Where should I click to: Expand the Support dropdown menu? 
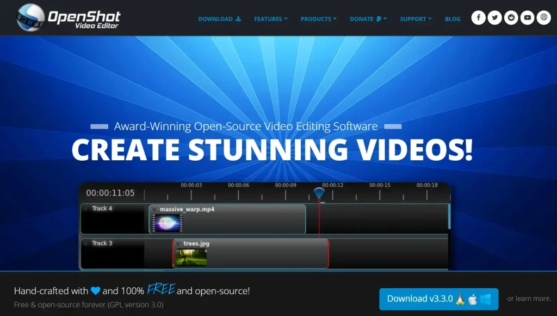pos(416,19)
